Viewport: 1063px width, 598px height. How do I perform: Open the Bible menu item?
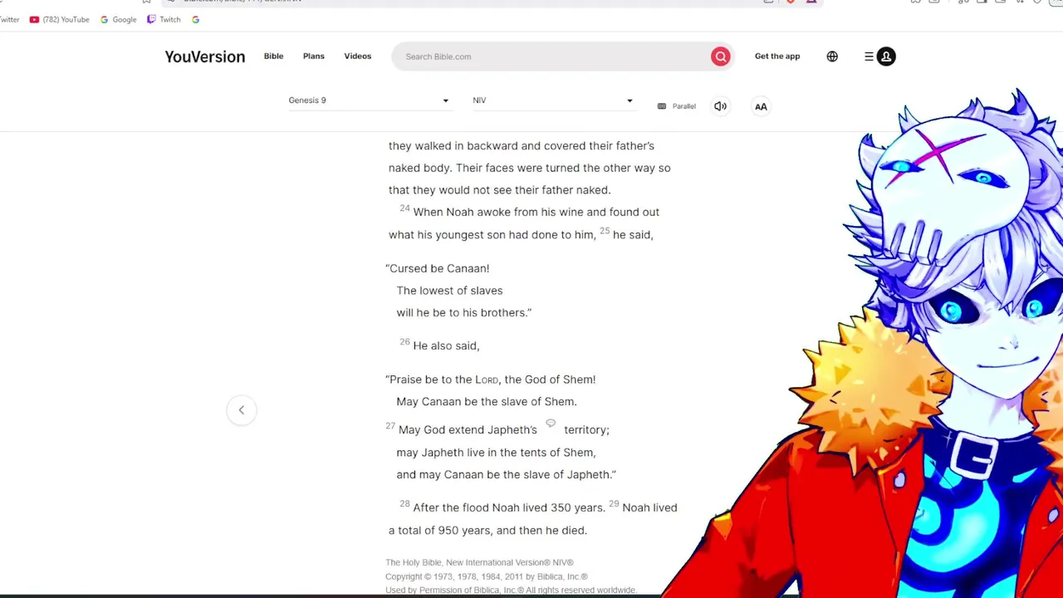pyautogui.click(x=273, y=56)
